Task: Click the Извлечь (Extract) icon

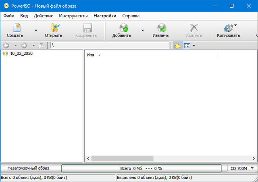Action: pos(160,28)
